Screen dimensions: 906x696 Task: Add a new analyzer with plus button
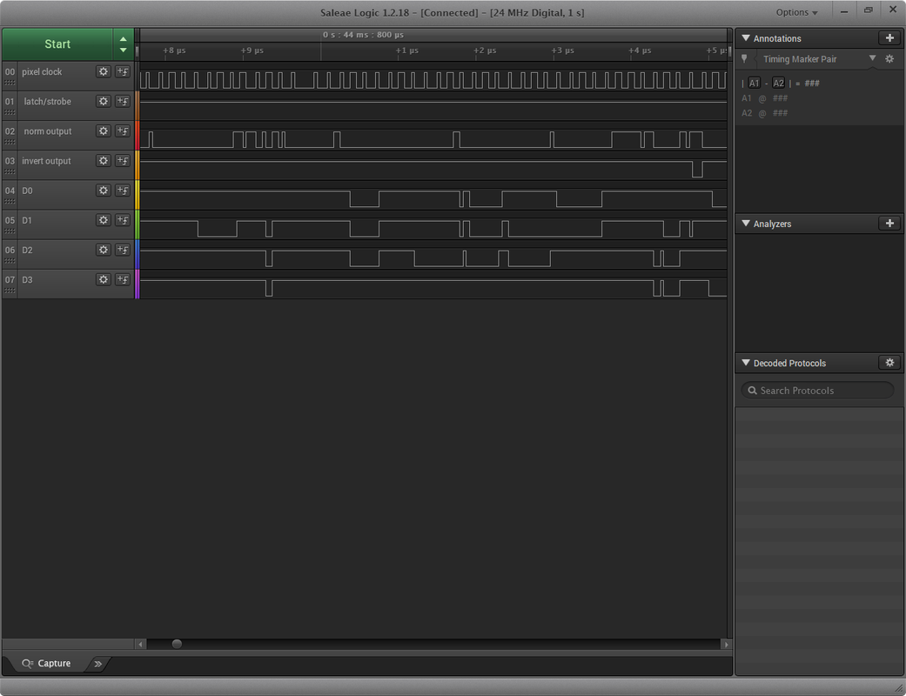(x=889, y=224)
